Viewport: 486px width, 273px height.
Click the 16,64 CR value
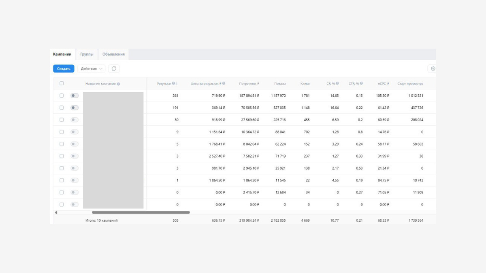335,108
